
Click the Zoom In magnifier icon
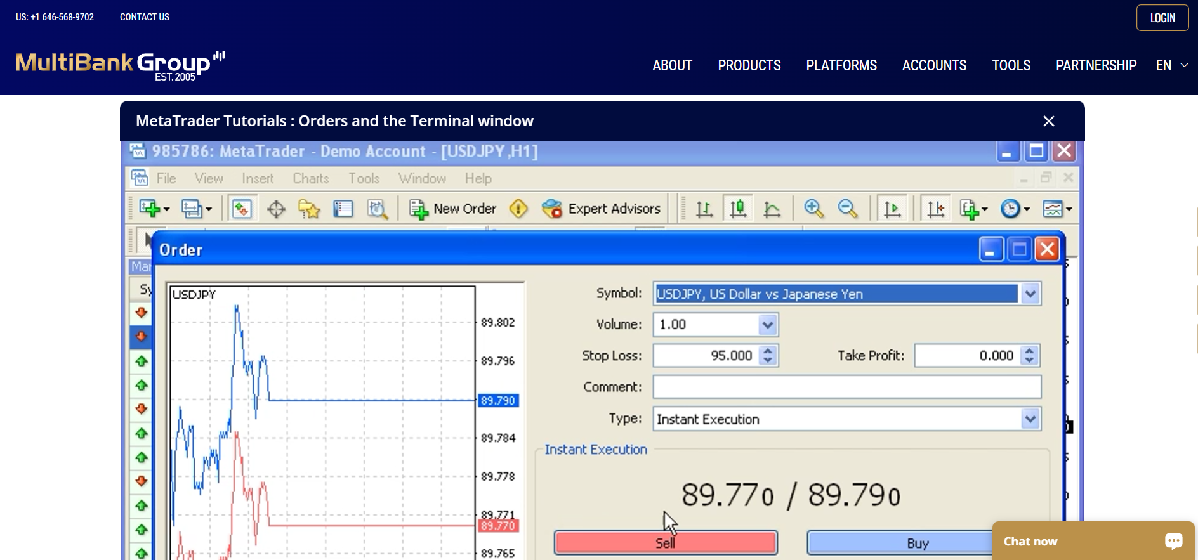(x=813, y=209)
